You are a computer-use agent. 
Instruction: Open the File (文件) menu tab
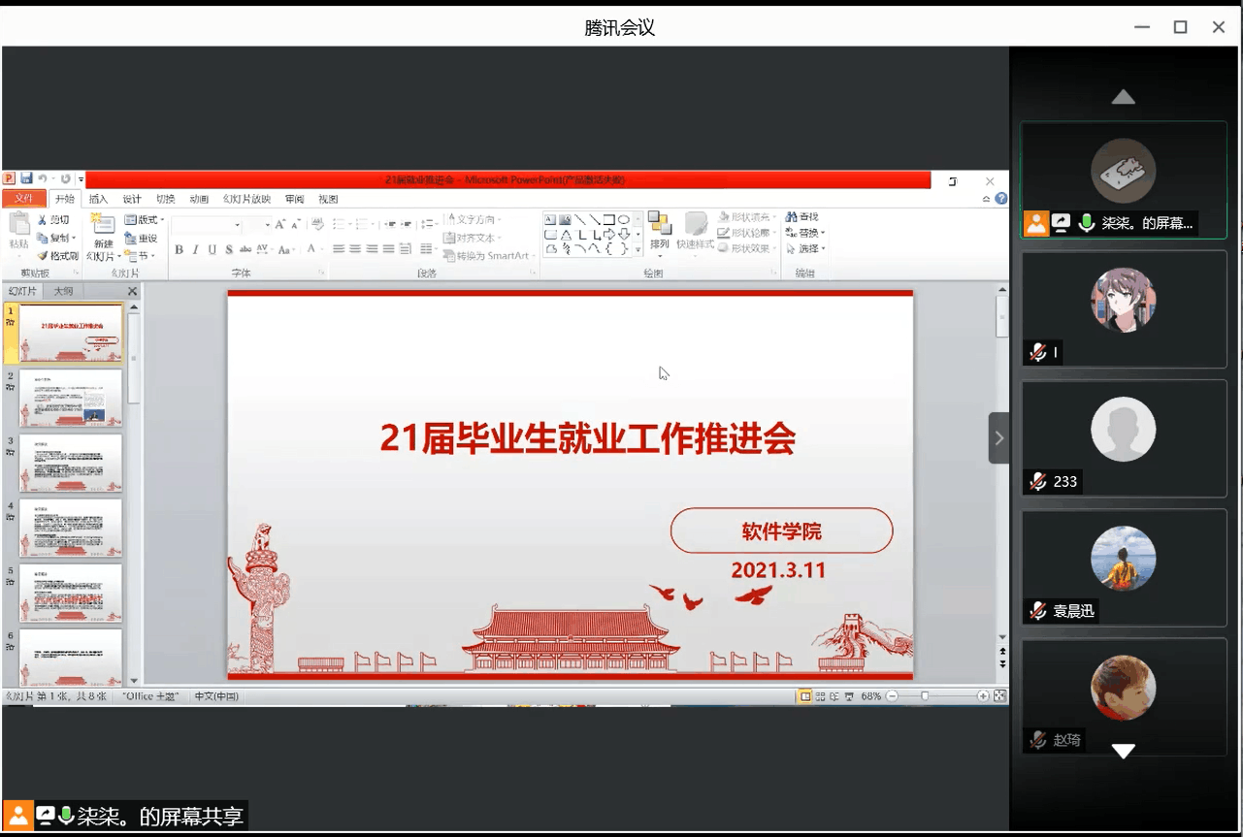[24, 199]
